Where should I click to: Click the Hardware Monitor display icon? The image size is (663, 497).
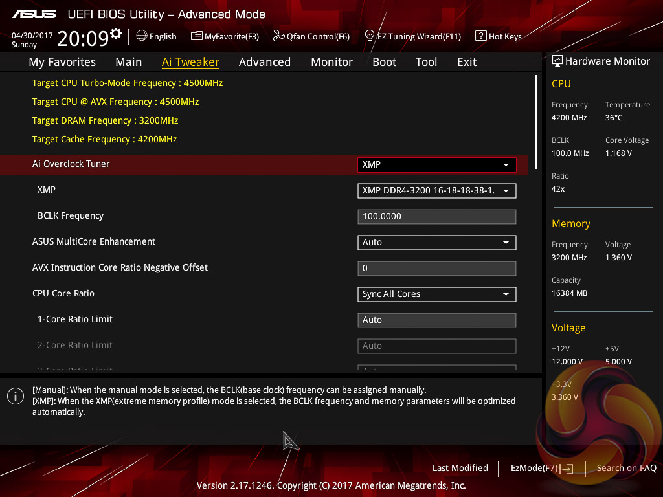click(x=557, y=61)
